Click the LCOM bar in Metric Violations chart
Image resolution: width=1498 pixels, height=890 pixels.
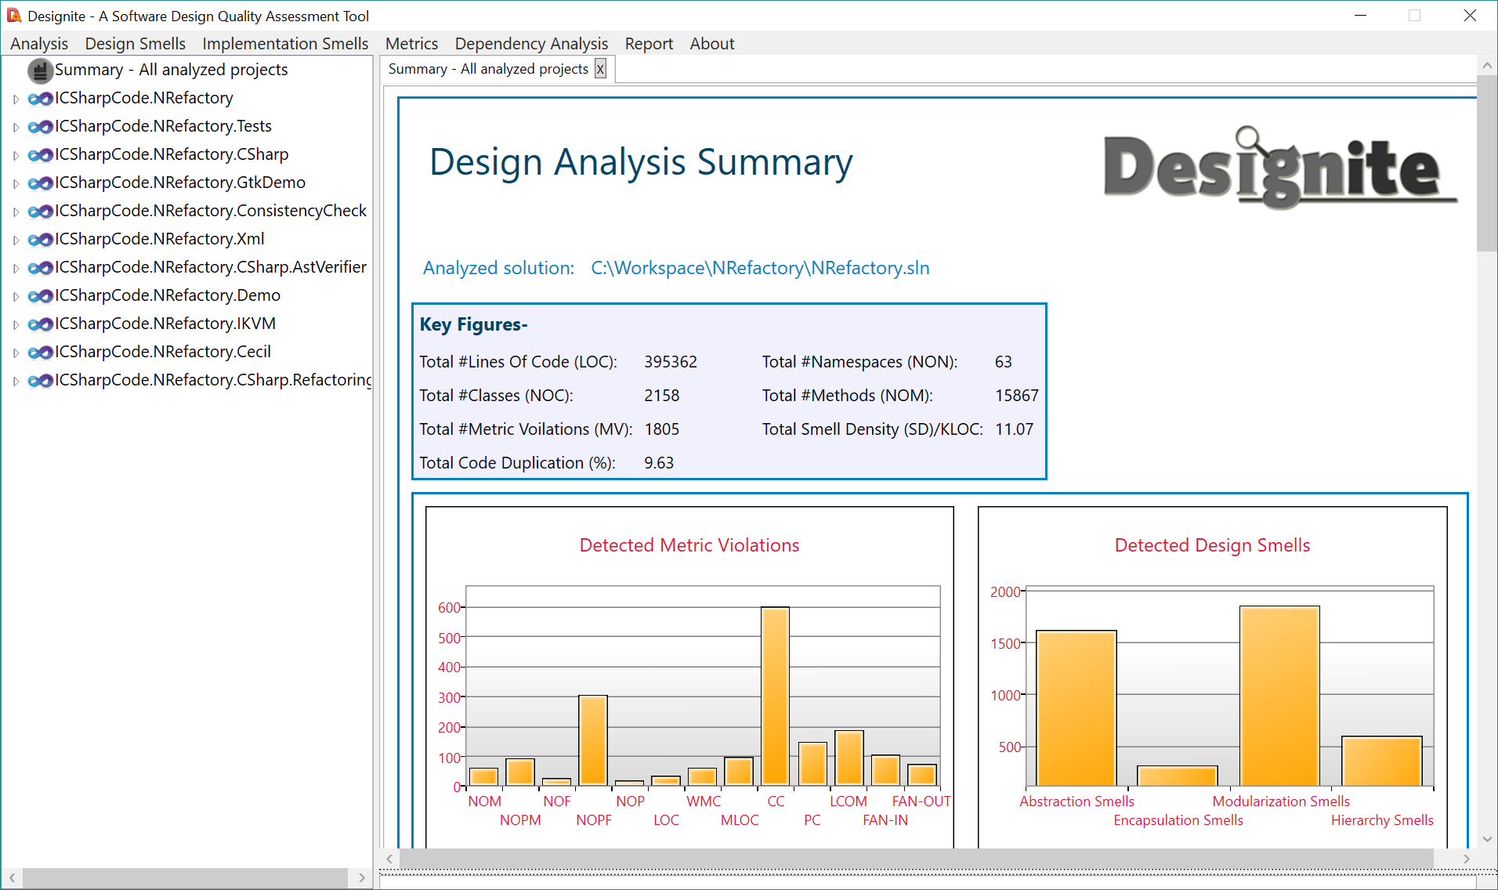tap(849, 758)
